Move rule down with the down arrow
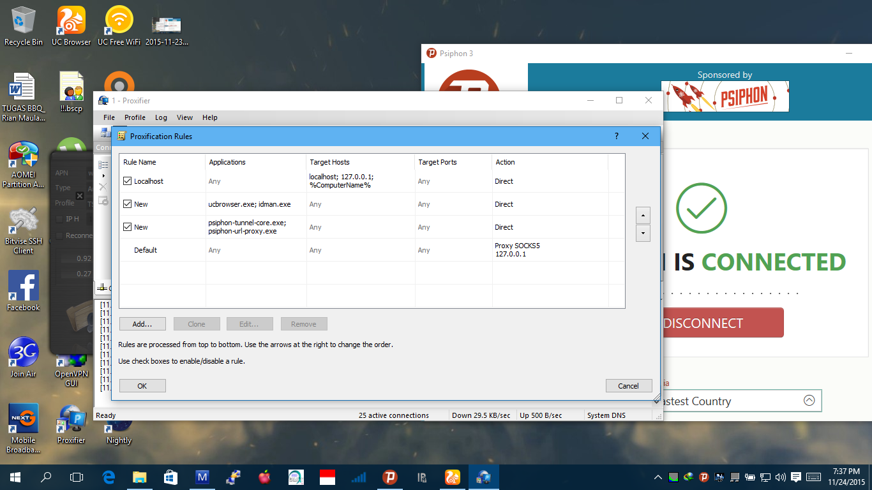The width and height of the screenshot is (872, 490). coord(643,233)
